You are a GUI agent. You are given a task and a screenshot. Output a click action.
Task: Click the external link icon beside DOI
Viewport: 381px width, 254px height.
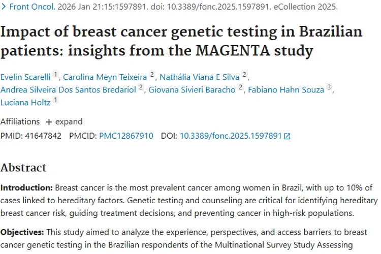click(x=288, y=136)
